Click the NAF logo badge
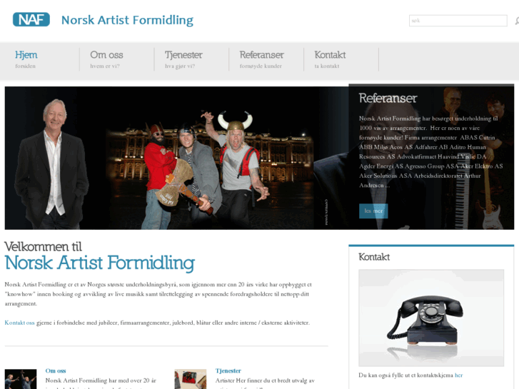This screenshot has width=519, height=389. click(31, 19)
